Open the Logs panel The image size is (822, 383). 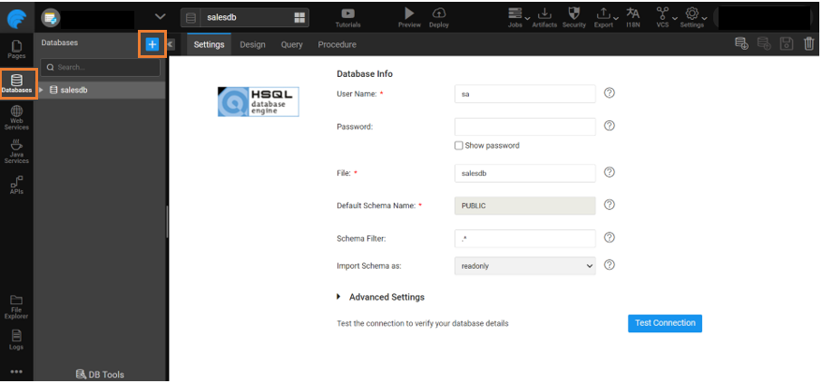pyautogui.click(x=16, y=340)
